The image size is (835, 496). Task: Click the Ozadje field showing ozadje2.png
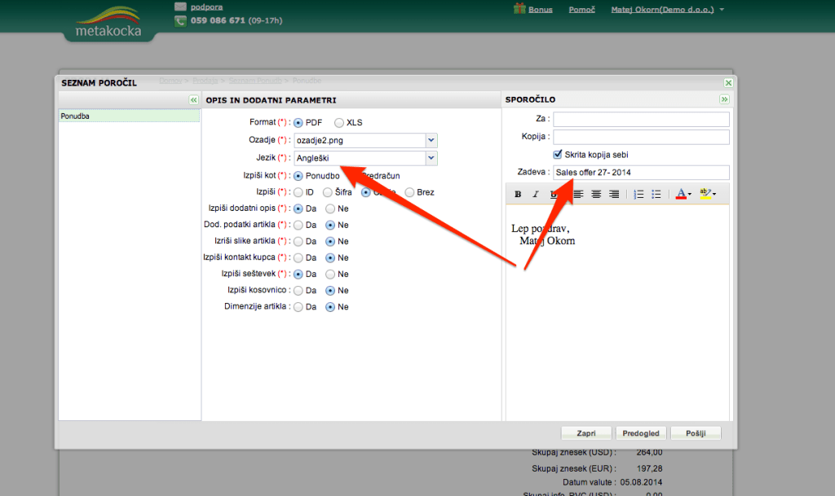pyautogui.click(x=360, y=140)
